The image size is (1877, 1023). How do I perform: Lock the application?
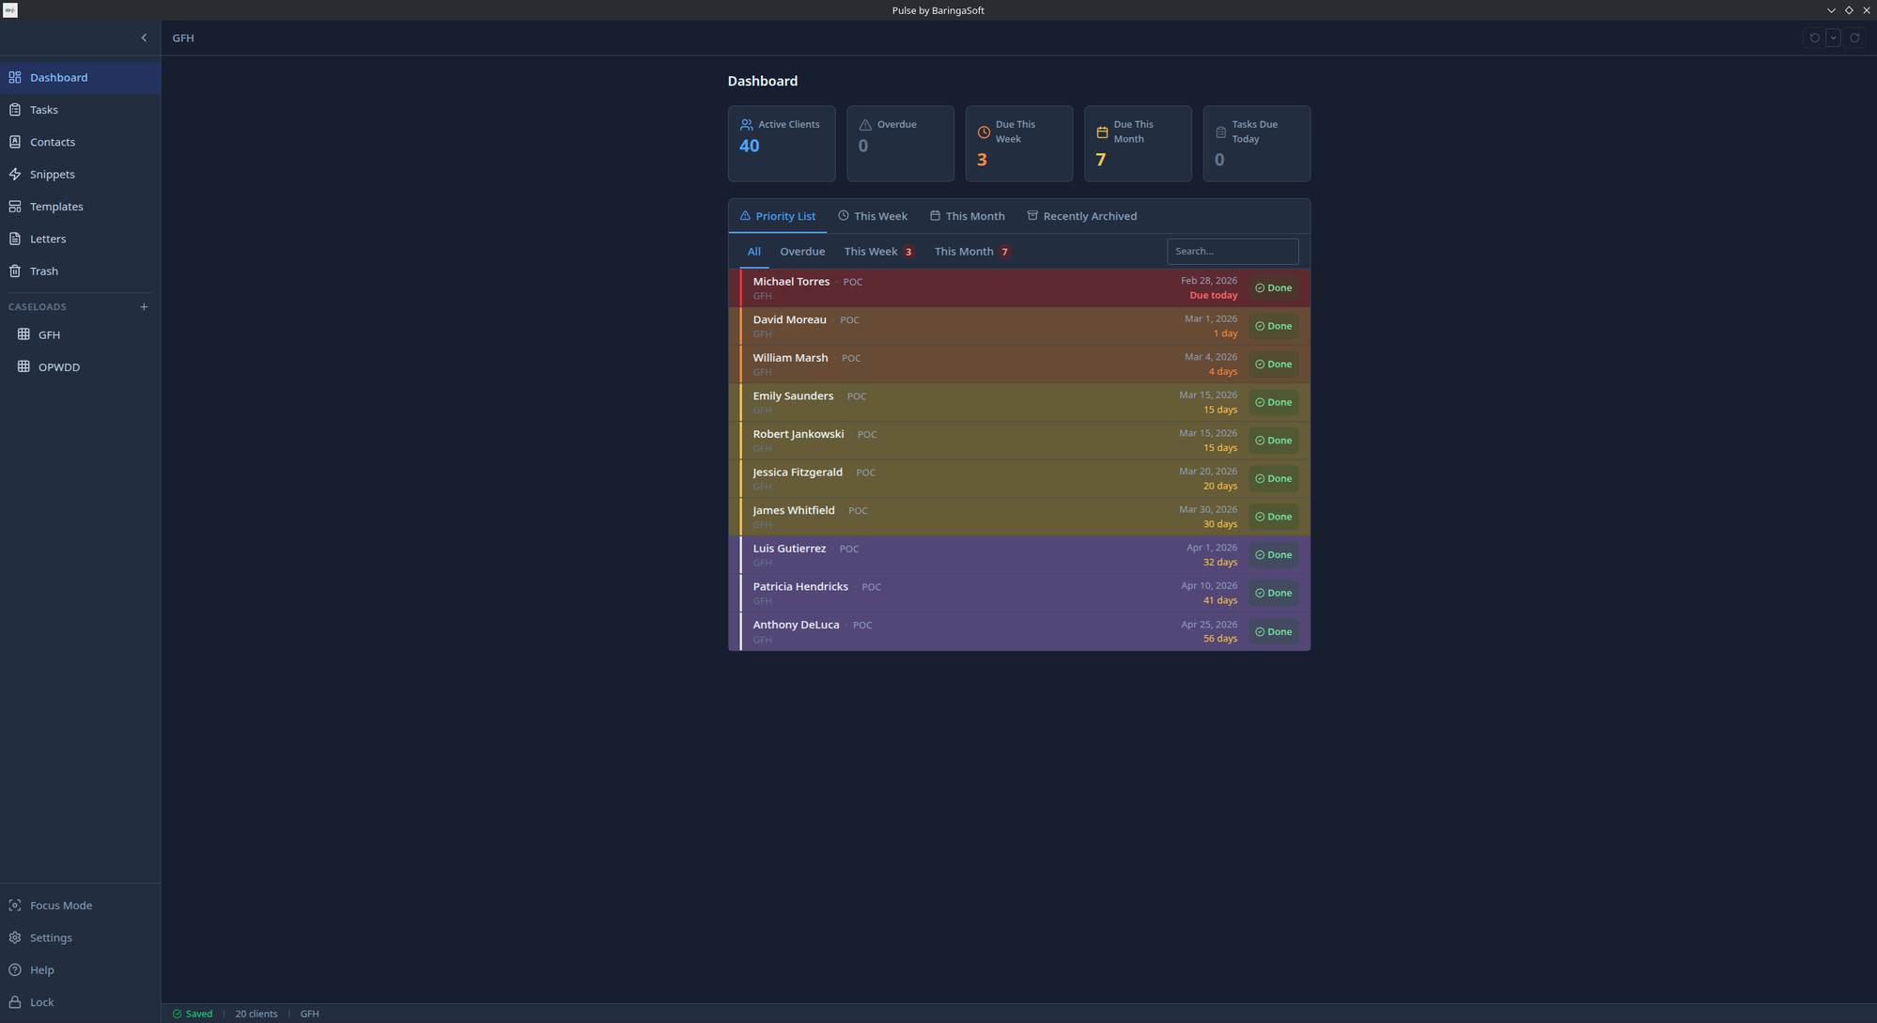pos(41,1001)
